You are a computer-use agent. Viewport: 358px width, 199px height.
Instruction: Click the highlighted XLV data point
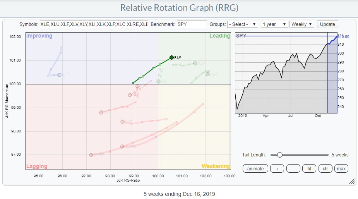pos(171,57)
